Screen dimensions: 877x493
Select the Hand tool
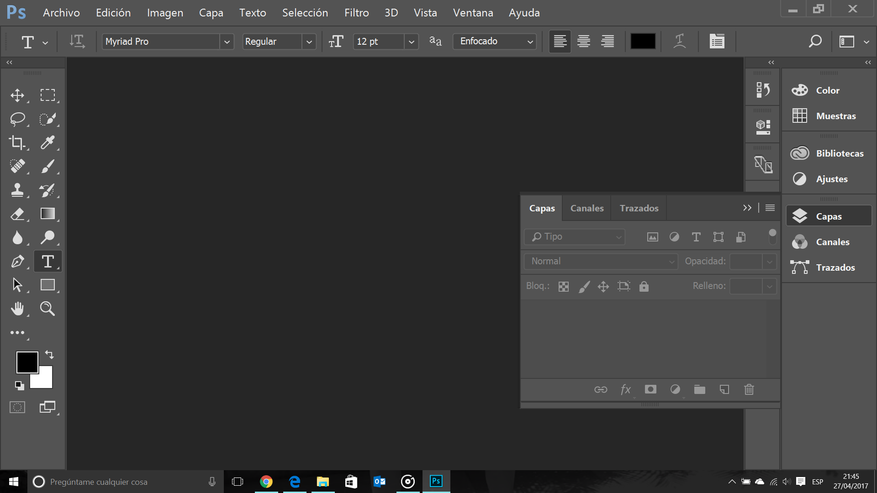pos(17,309)
